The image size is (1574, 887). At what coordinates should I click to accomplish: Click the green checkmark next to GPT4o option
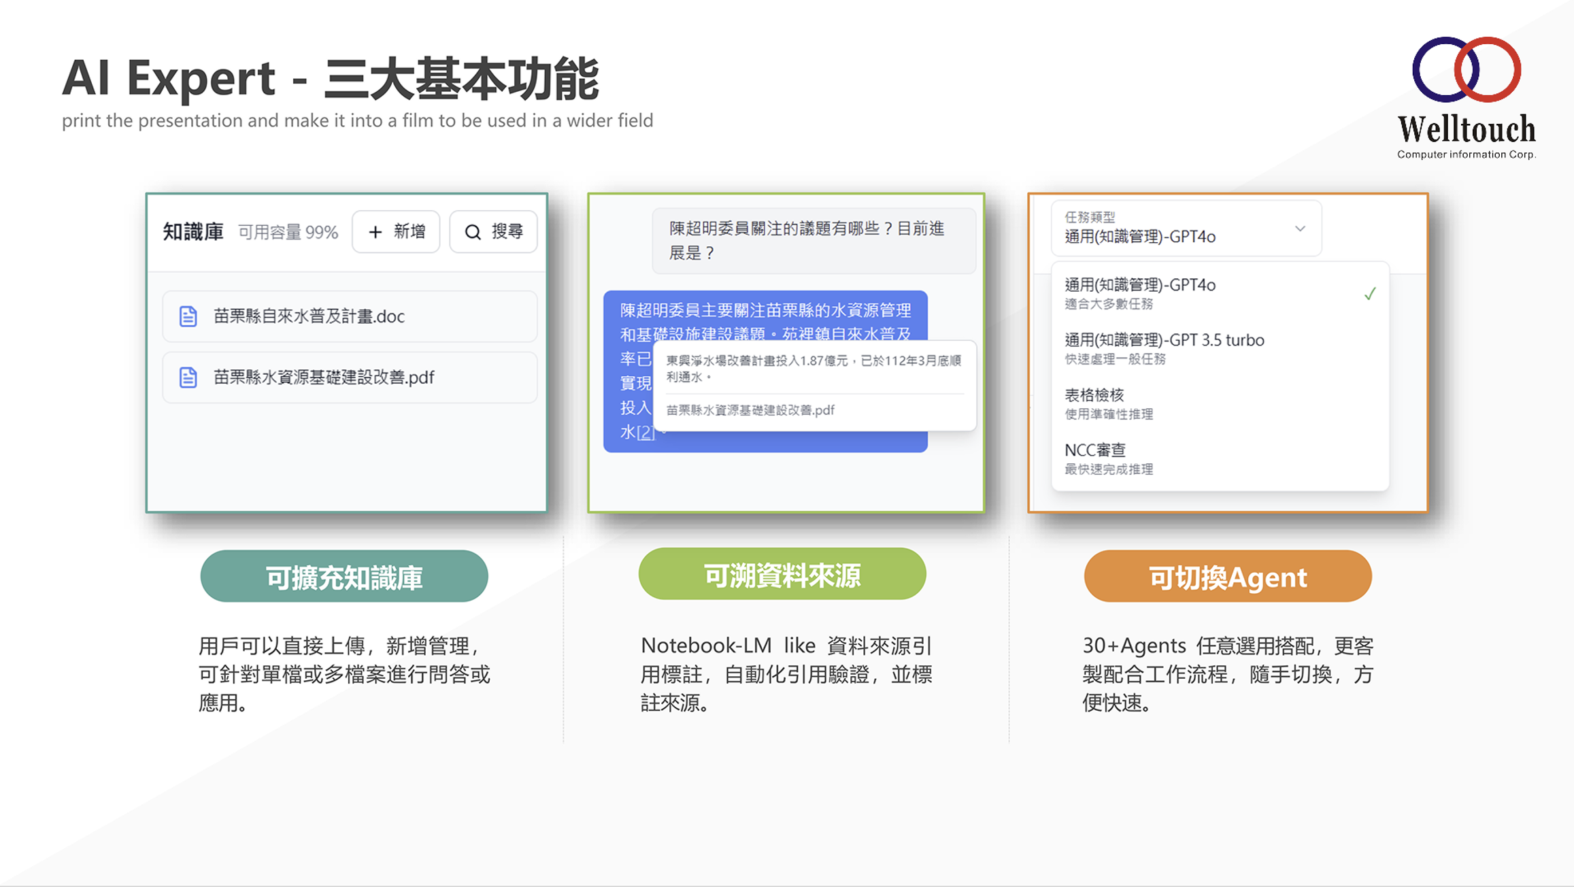click(x=1369, y=294)
